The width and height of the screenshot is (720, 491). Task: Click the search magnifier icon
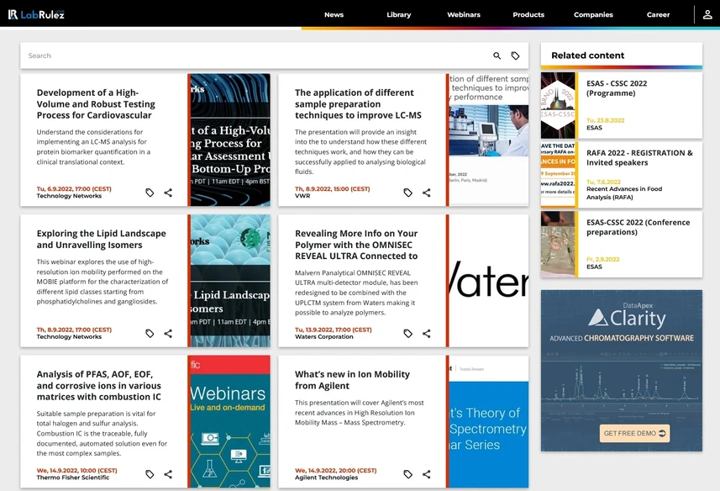497,55
